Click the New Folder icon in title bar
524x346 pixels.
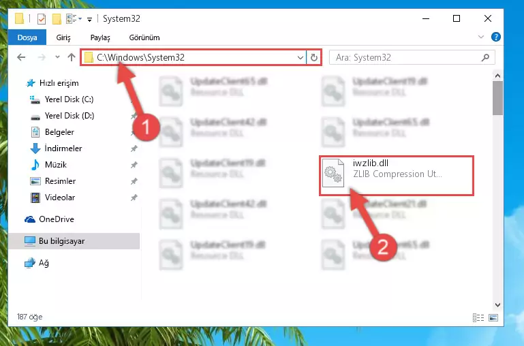[57, 19]
